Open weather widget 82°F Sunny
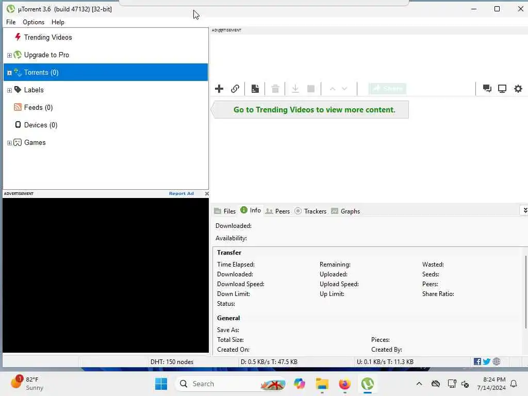Screen dimensions: 528x396 (x=27, y=384)
